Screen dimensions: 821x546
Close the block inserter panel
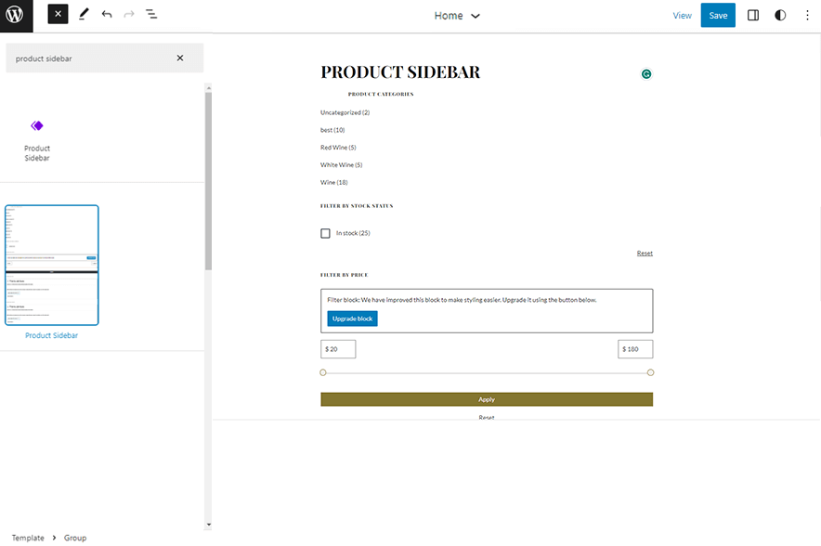pos(57,14)
